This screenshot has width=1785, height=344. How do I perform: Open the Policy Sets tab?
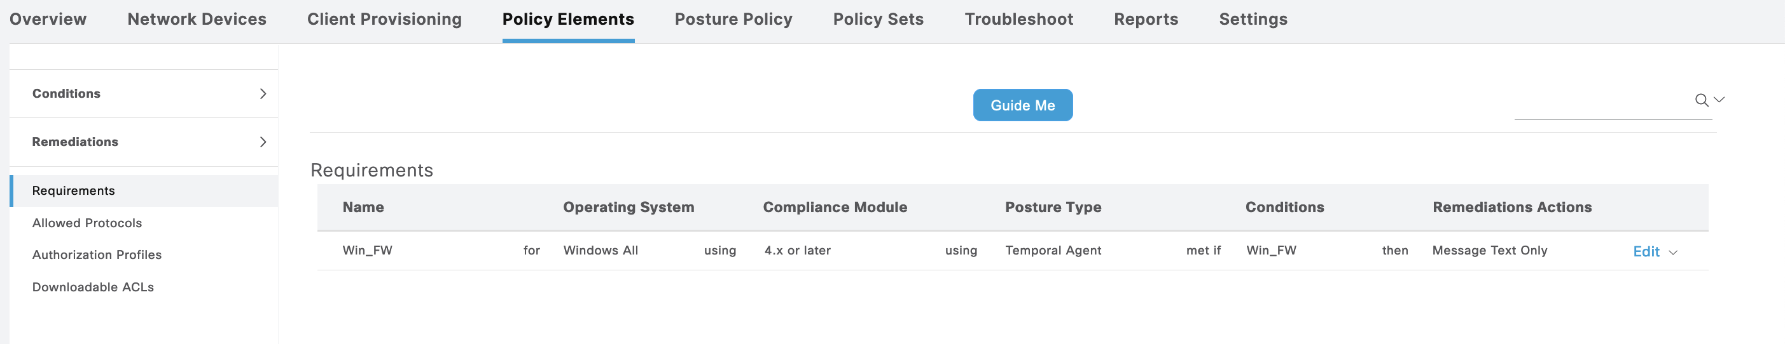pos(878,19)
